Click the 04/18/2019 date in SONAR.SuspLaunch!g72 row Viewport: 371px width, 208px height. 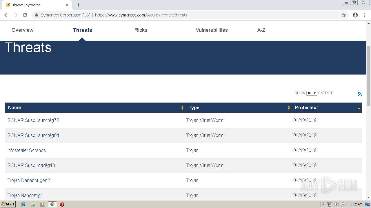point(305,120)
